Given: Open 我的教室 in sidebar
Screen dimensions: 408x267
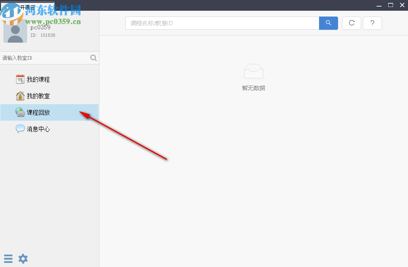Looking at the screenshot, I should [49, 96].
